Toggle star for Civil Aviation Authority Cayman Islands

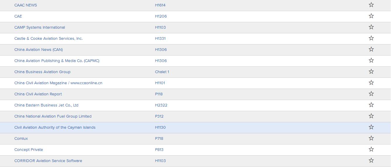[371, 127]
